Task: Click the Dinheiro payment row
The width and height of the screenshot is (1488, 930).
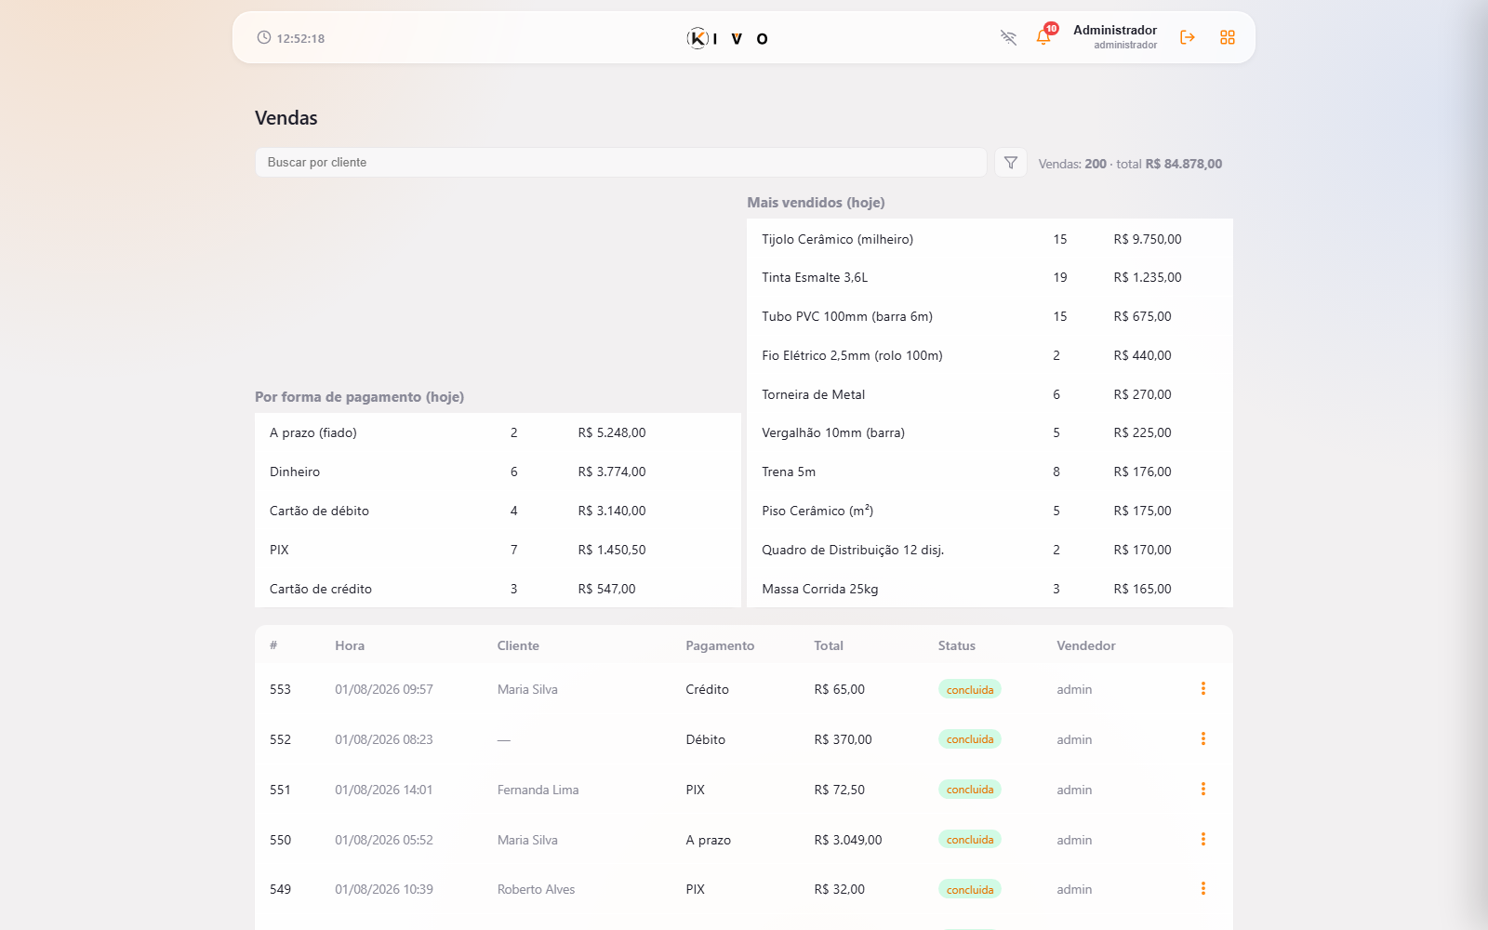Action: 498,472
